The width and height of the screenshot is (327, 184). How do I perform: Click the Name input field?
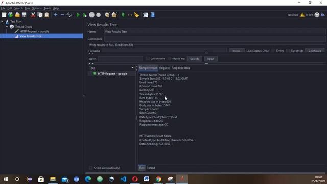click(215, 32)
